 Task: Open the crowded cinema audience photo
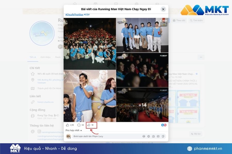click(x=90, y=44)
